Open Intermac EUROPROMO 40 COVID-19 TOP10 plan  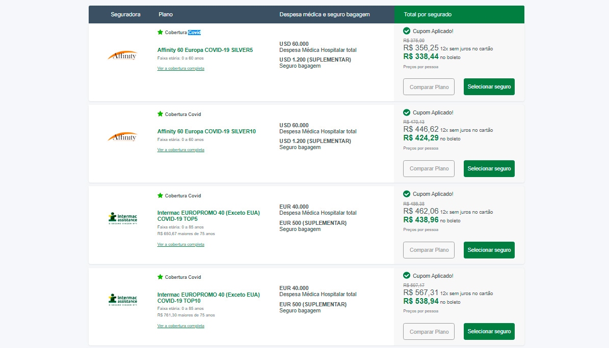[208, 298]
